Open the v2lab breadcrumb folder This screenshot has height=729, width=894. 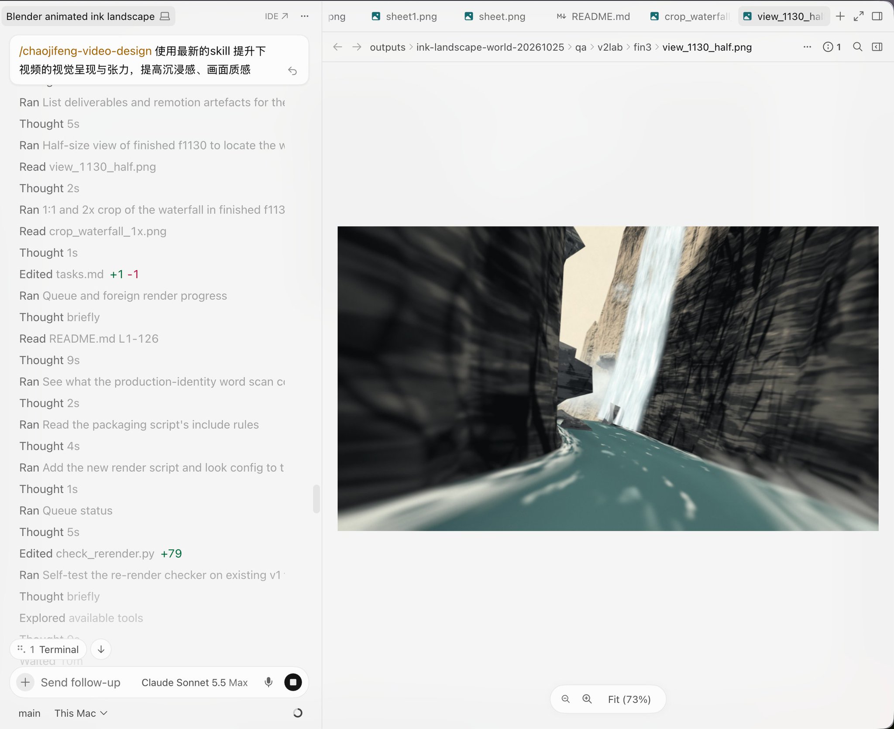[x=610, y=47]
